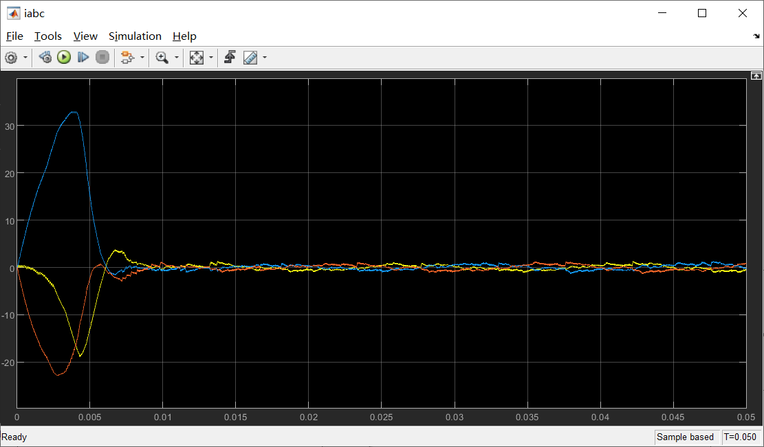764x447 pixels.
Task: Click the Step Forward button
Action: coord(83,58)
